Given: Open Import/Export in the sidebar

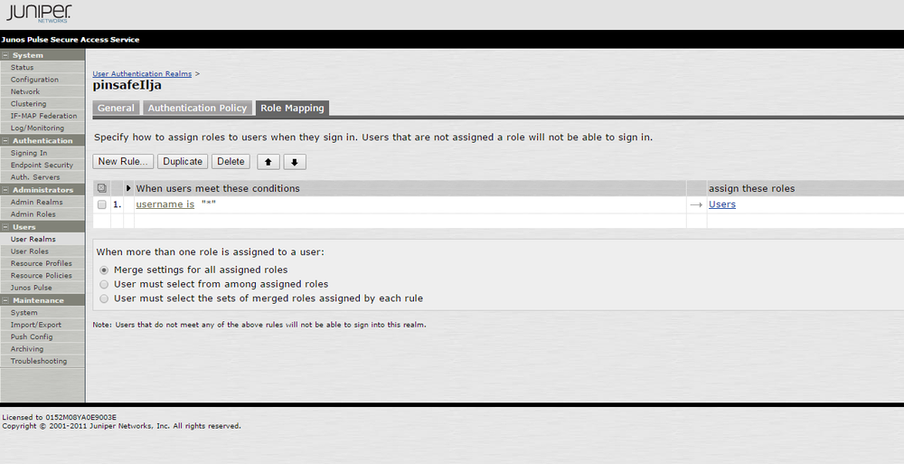Looking at the screenshot, I should point(36,325).
